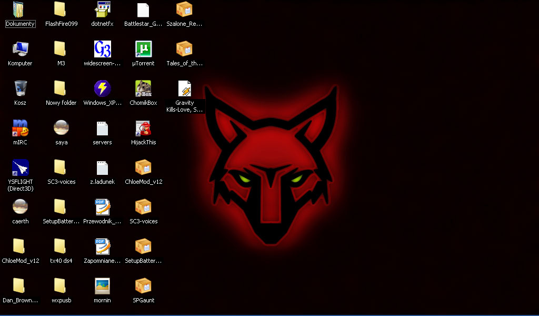Open the mIRC chat client icon

point(20,128)
